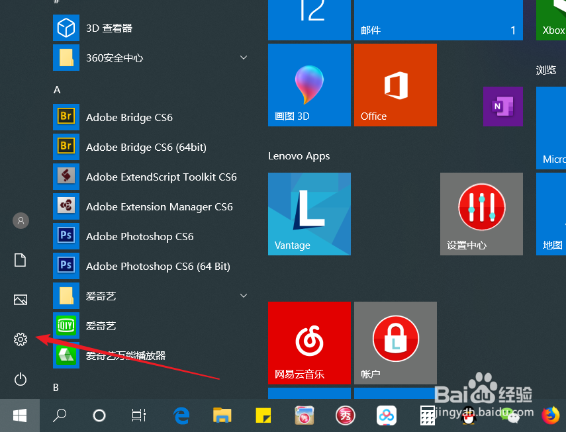Image resolution: width=566 pixels, height=432 pixels.
Task: Open the Xbox tile
Action: click(x=551, y=20)
